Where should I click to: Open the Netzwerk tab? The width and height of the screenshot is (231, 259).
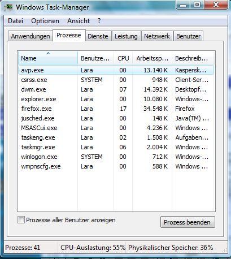(x=157, y=36)
